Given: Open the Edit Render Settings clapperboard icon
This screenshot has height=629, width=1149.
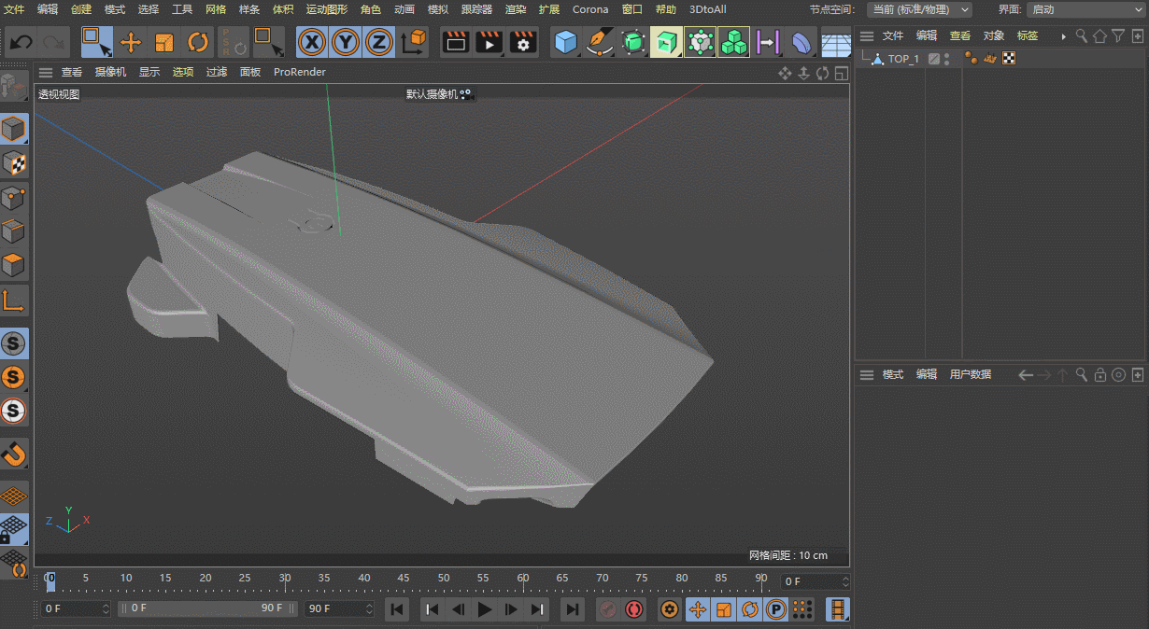Looking at the screenshot, I should tap(523, 43).
